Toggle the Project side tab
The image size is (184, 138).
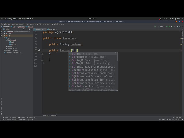click(x=1, y=32)
